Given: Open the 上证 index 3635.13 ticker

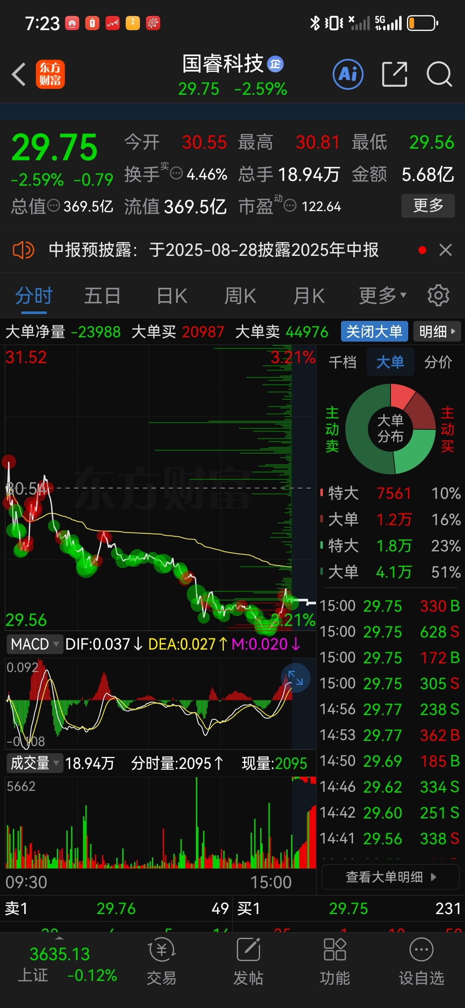Looking at the screenshot, I should pyautogui.click(x=67, y=964).
